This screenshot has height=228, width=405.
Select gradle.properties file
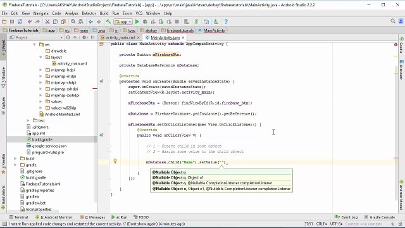coord(37,191)
